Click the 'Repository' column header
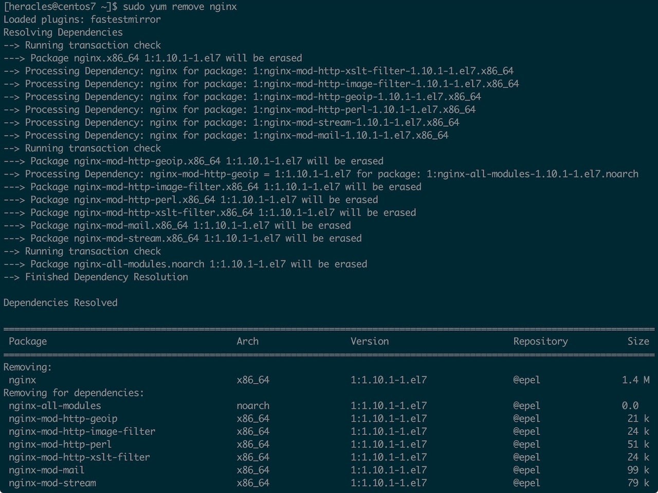This screenshot has width=658, height=493. click(541, 341)
